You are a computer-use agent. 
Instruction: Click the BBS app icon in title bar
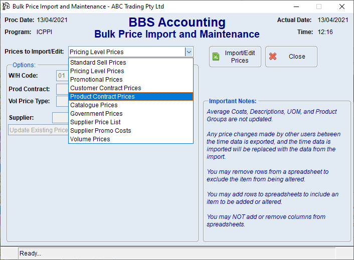[6, 7]
